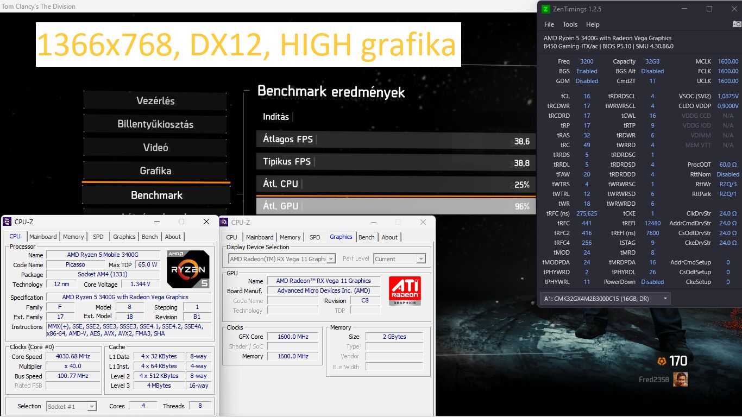The height and width of the screenshot is (417, 742).
Task: Open the ZenTimings File menu
Action: [549, 24]
